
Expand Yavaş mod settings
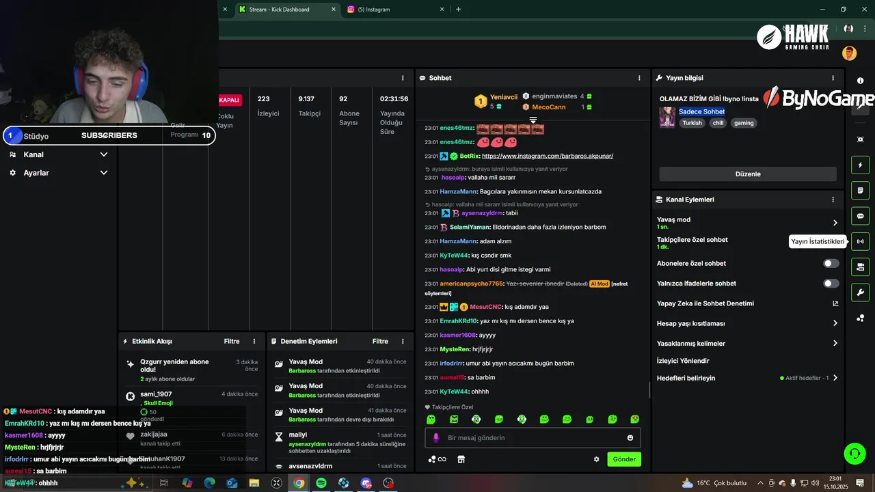835,223
